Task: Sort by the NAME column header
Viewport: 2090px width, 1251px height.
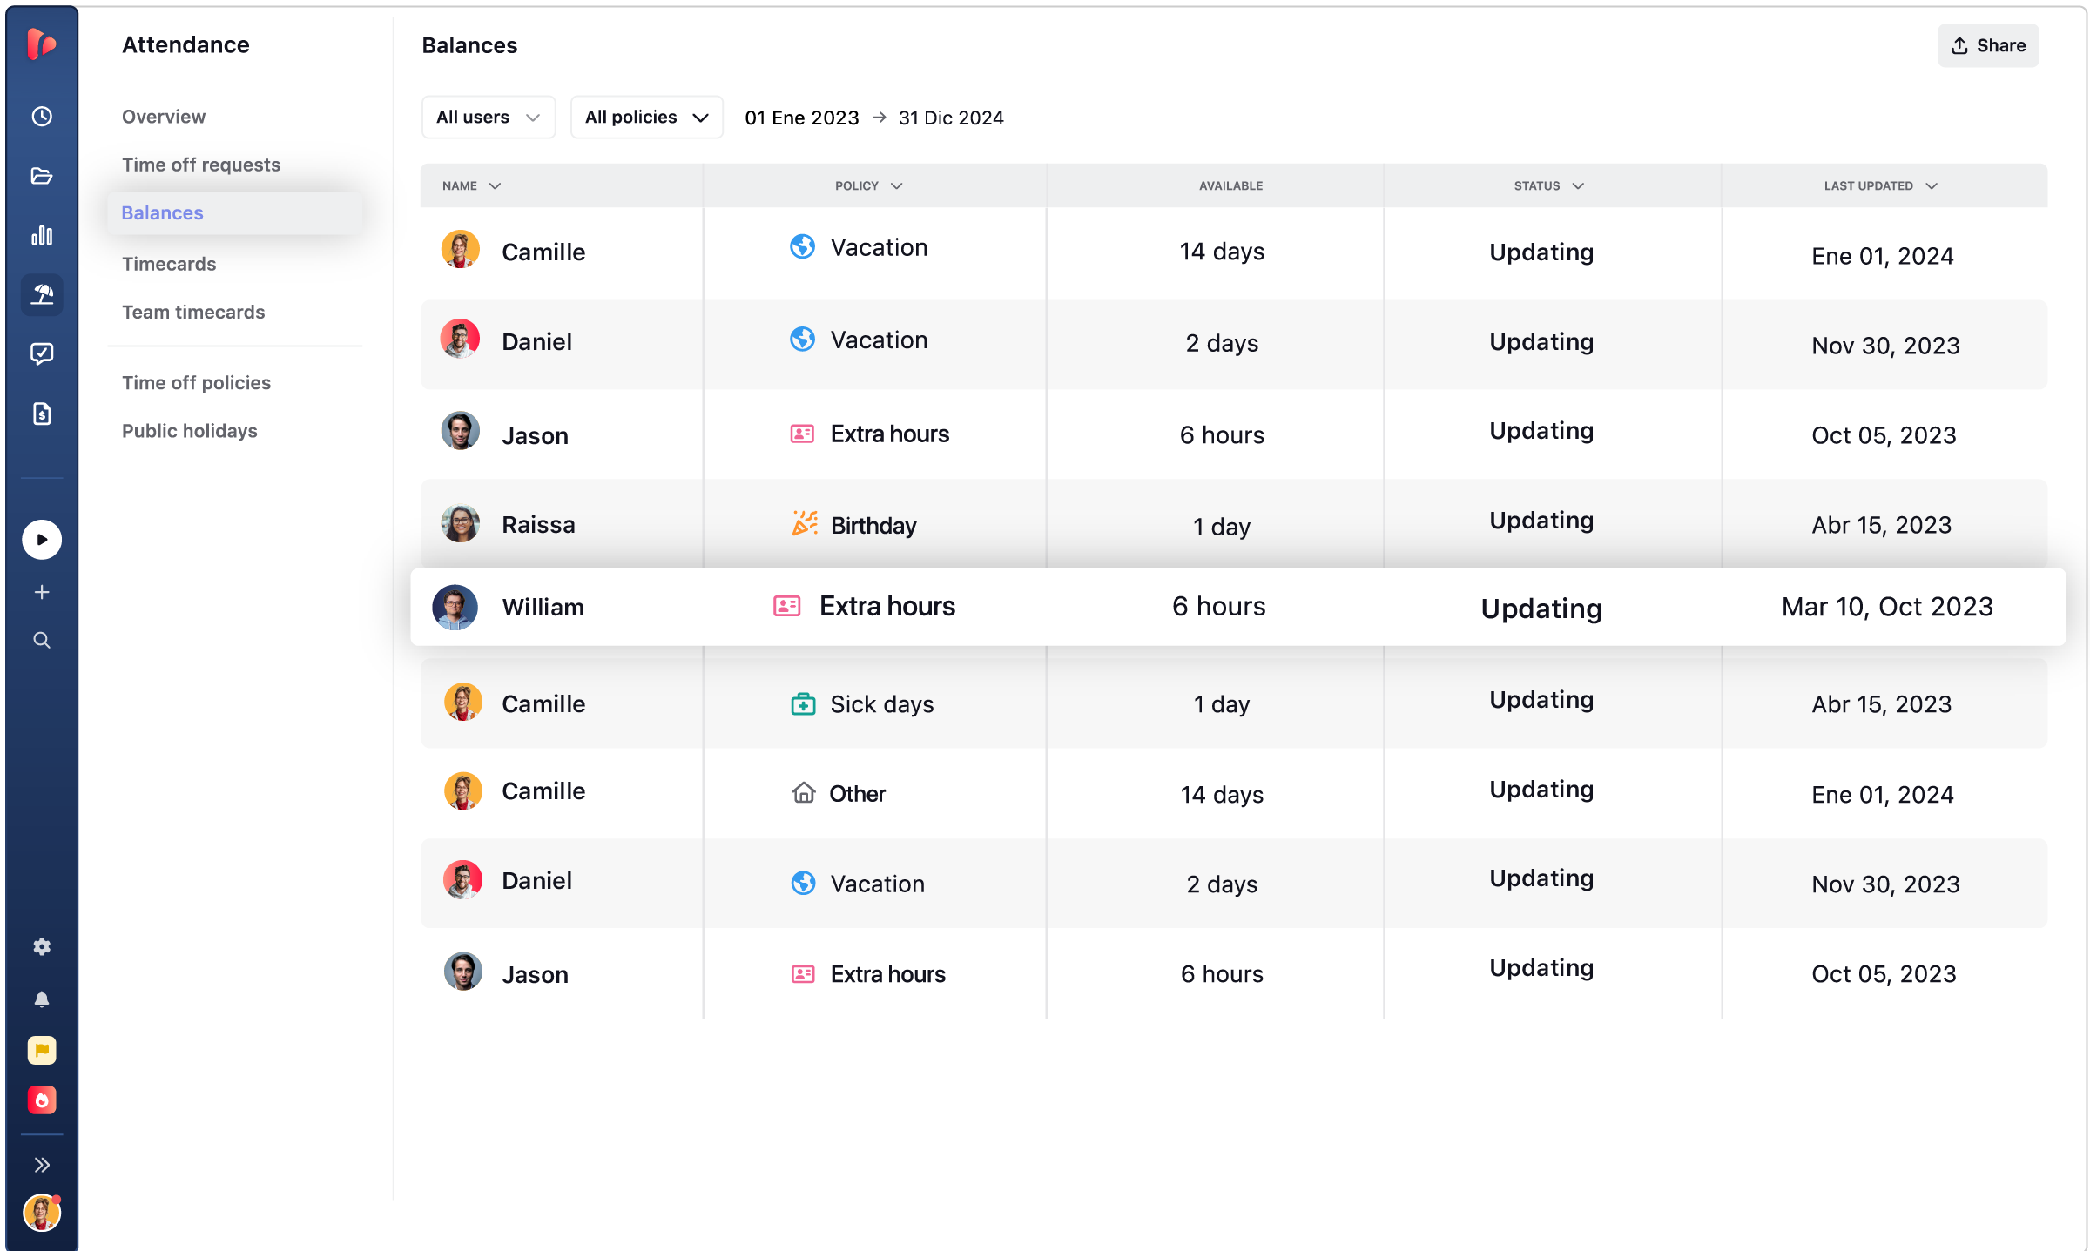Action: point(471,185)
